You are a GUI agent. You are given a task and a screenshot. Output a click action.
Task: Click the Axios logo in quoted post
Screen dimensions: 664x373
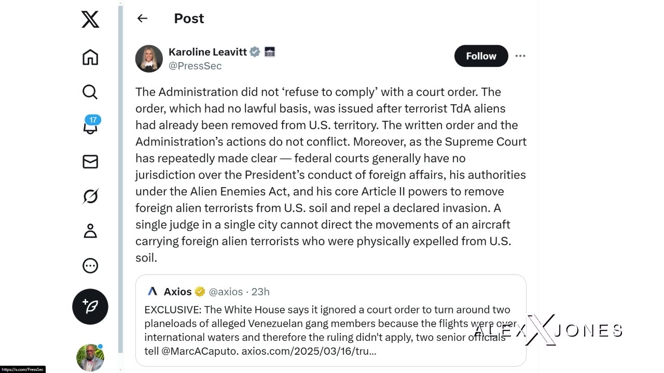tap(153, 292)
